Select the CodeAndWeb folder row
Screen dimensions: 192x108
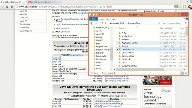(151, 53)
